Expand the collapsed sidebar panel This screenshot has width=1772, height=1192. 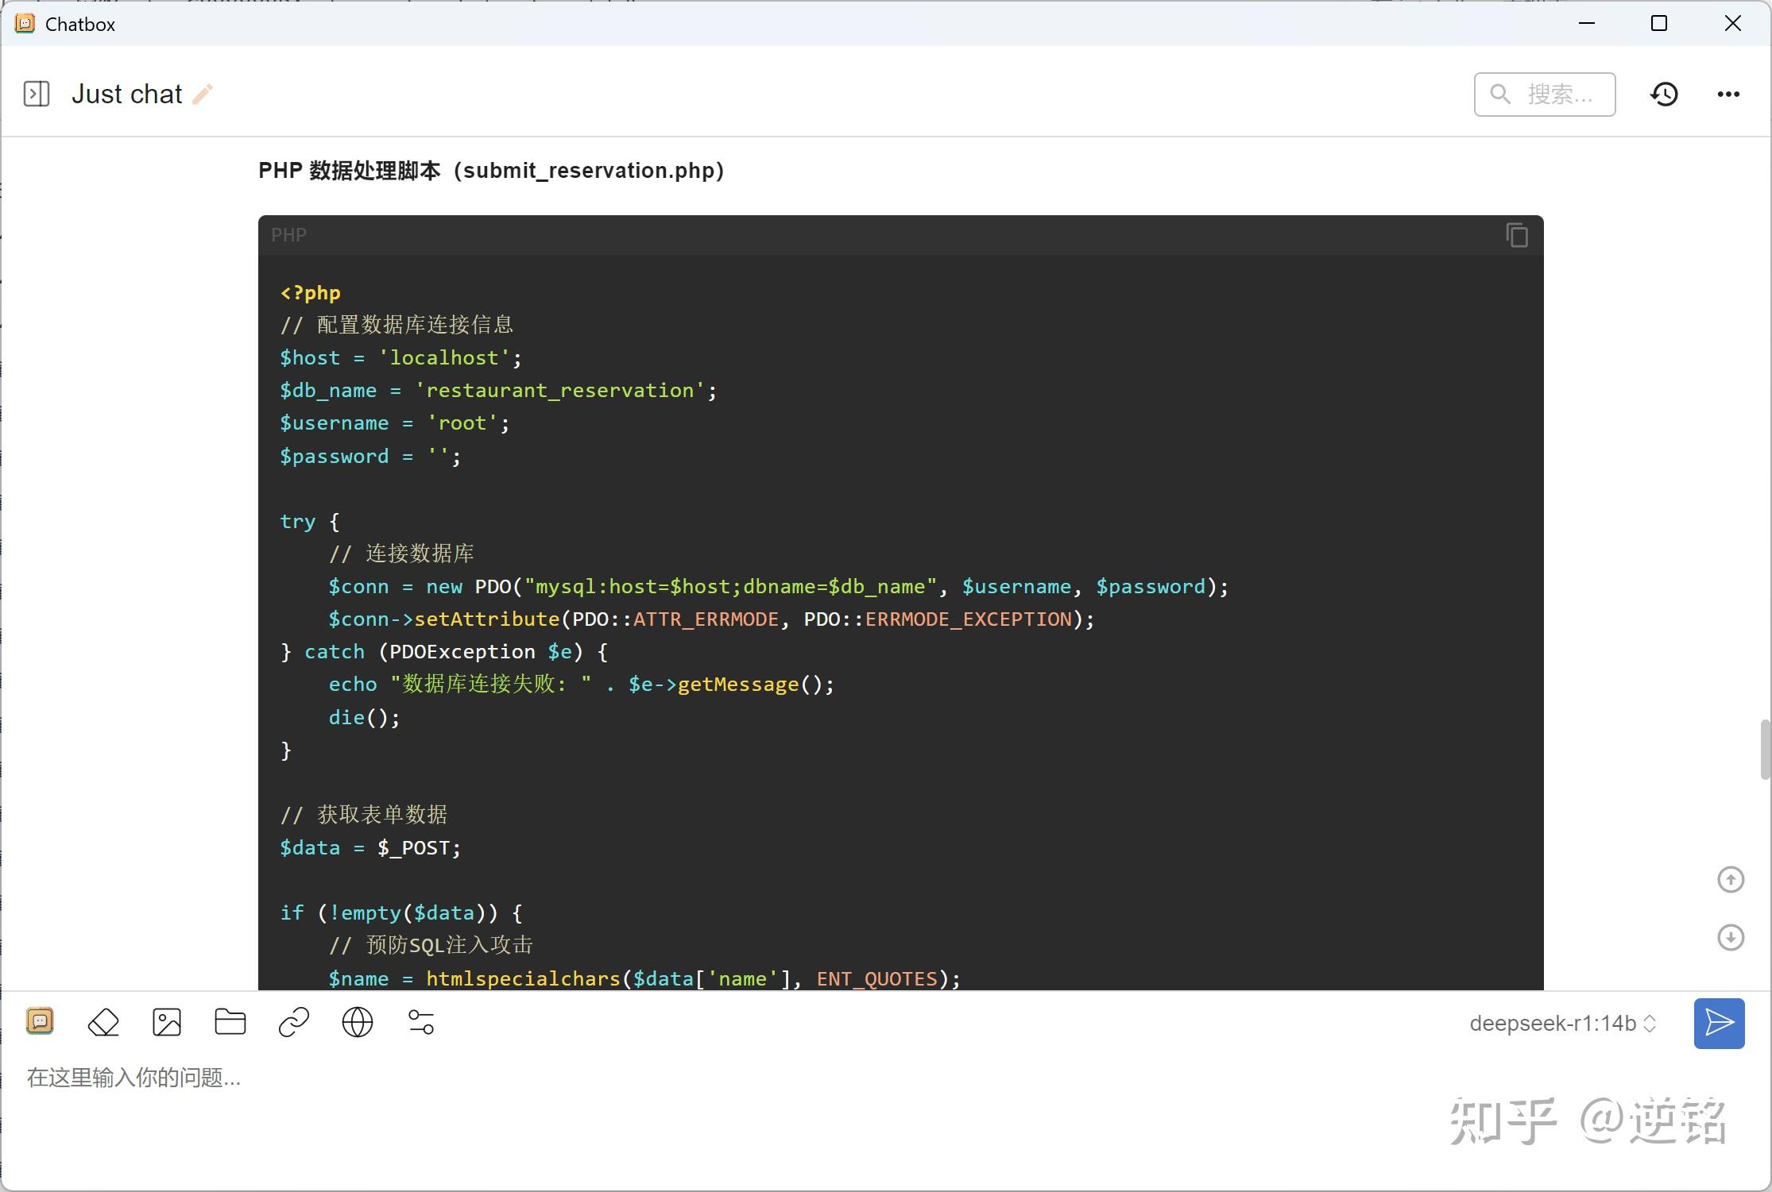pos(37,94)
